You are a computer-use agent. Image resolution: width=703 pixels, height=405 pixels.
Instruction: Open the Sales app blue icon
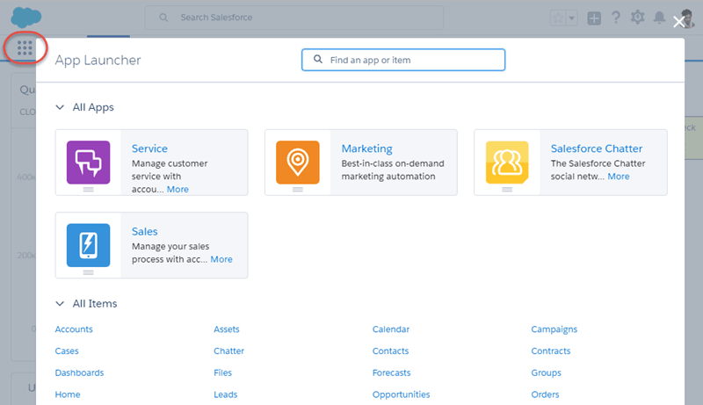pos(89,245)
